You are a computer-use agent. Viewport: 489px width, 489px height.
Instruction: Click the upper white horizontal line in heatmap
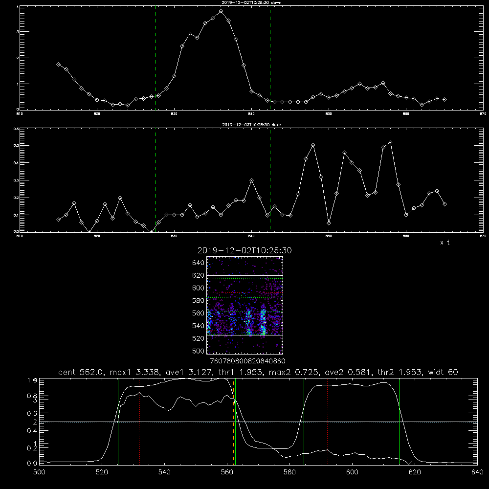(245, 275)
